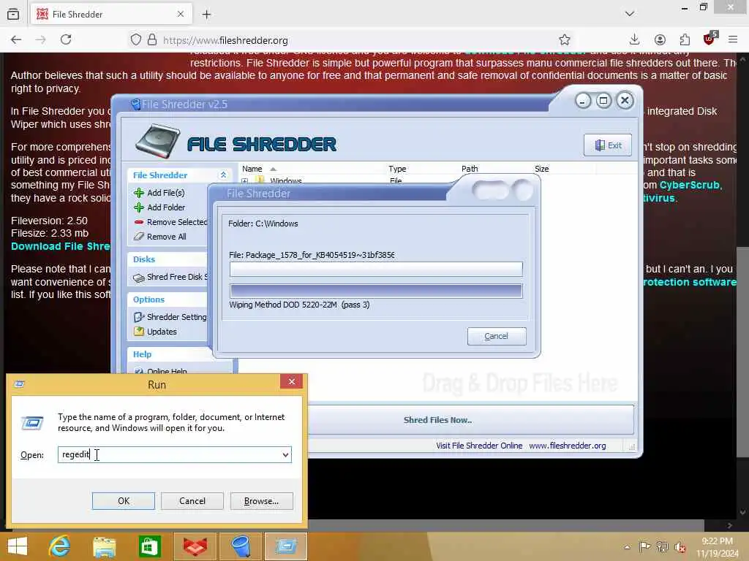Click Add Folder in the sidebar

point(166,207)
